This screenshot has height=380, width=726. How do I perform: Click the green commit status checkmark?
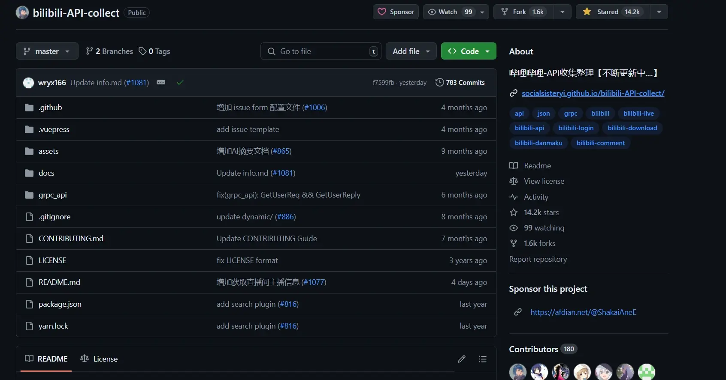click(x=180, y=82)
